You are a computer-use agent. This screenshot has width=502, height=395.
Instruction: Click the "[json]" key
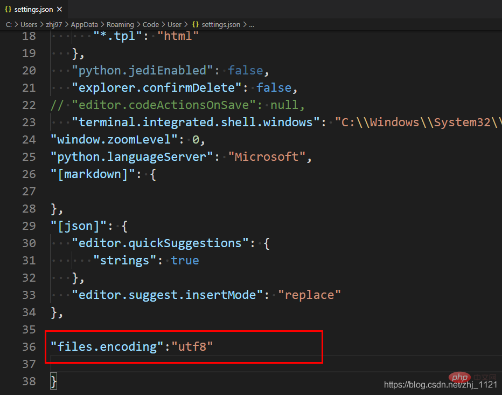79,226
